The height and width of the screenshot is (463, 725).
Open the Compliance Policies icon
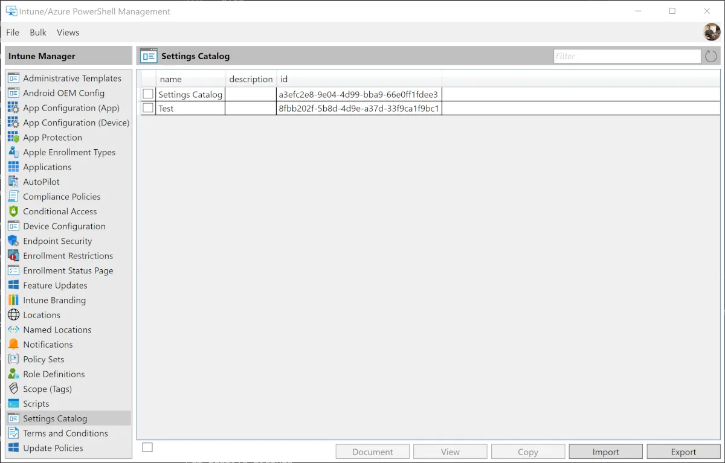pos(13,196)
